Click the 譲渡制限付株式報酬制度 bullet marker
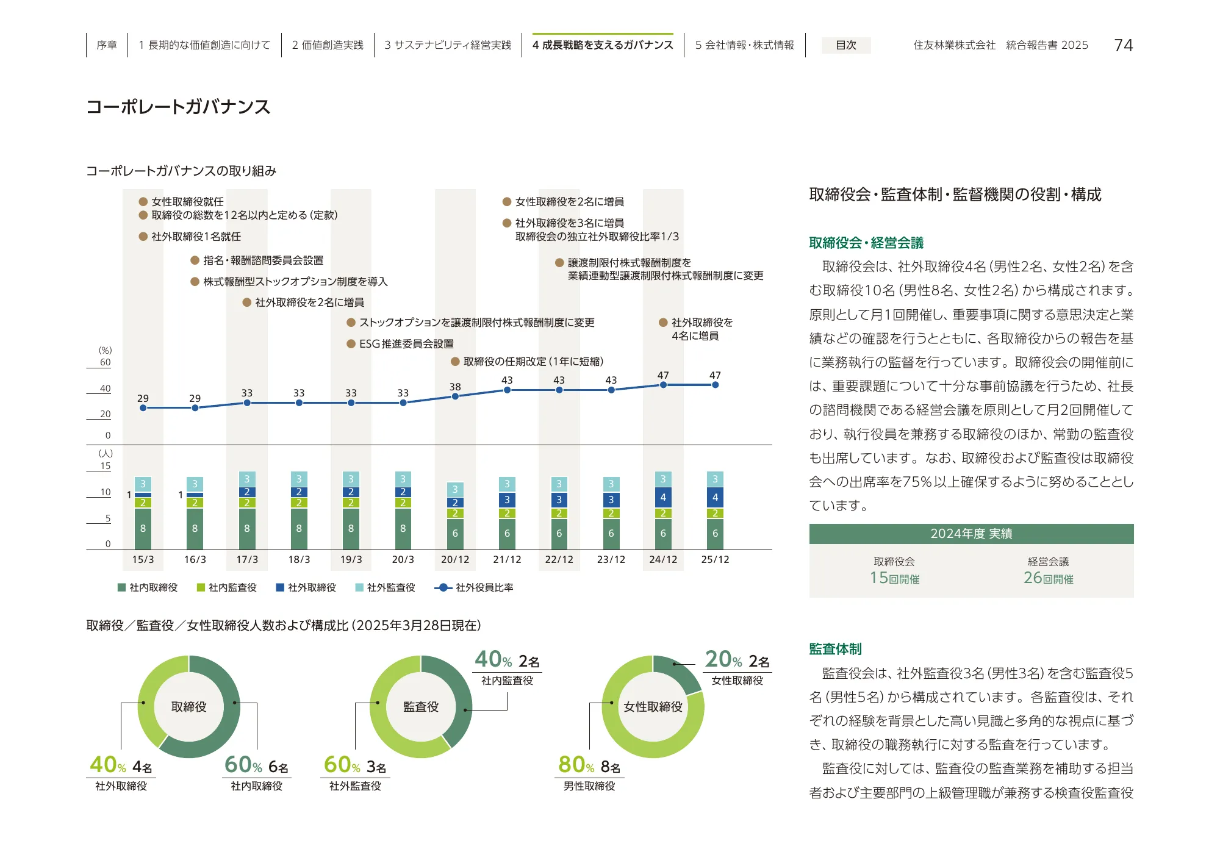 tap(559, 262)
